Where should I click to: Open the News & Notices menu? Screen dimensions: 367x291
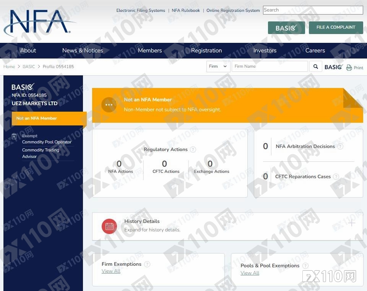click(x=83, y=50)
